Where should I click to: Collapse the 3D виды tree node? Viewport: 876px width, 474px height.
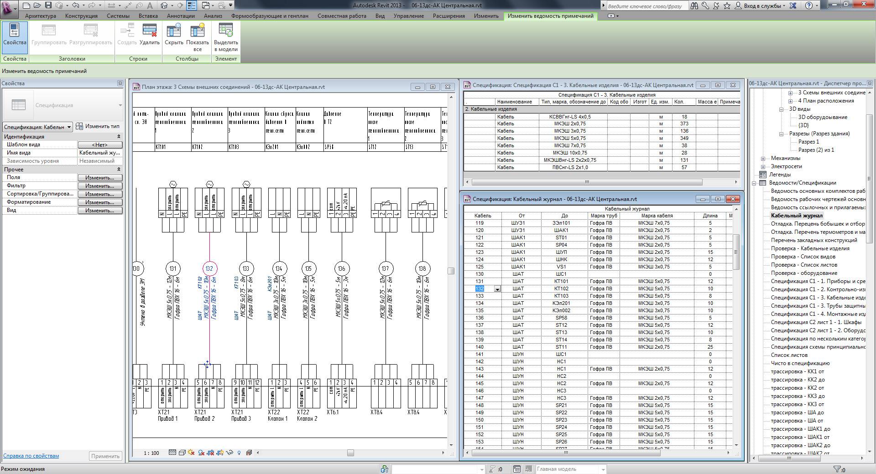[781, 109]
